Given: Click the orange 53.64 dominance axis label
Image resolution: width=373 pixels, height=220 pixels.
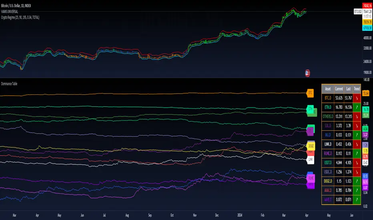Looking at the screenshot, I should [366, 93].
